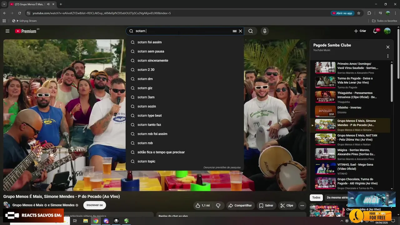Play Grupo Chocolate Alô Virginia item

pyautogui.click(x=350, y=183)
